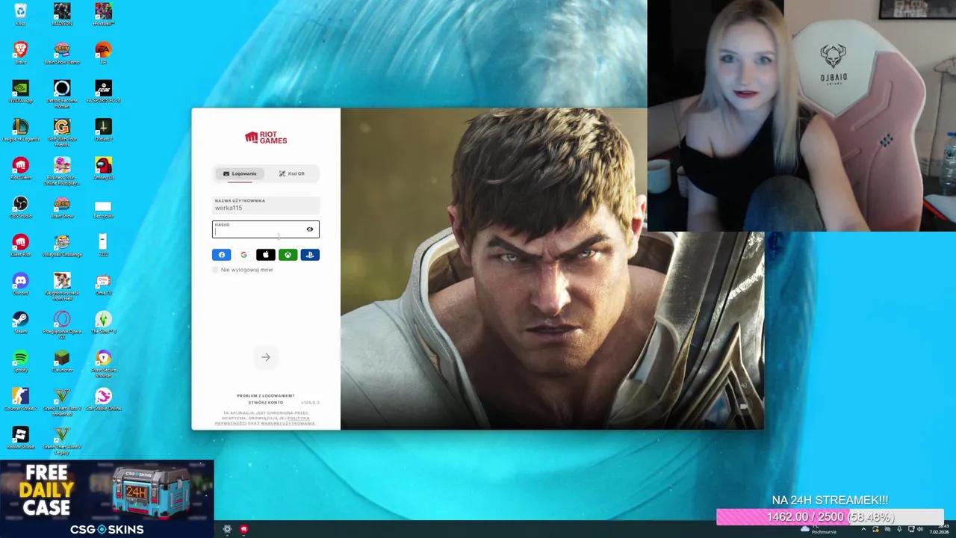Open 'Stwórz konto' link
The image size is (956, 538).
point(266,402)
